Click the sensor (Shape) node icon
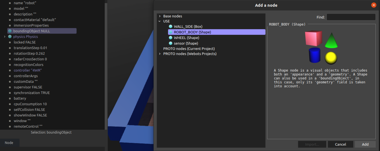The width and height of the screenshot is (380, 151). pos(171,43)
